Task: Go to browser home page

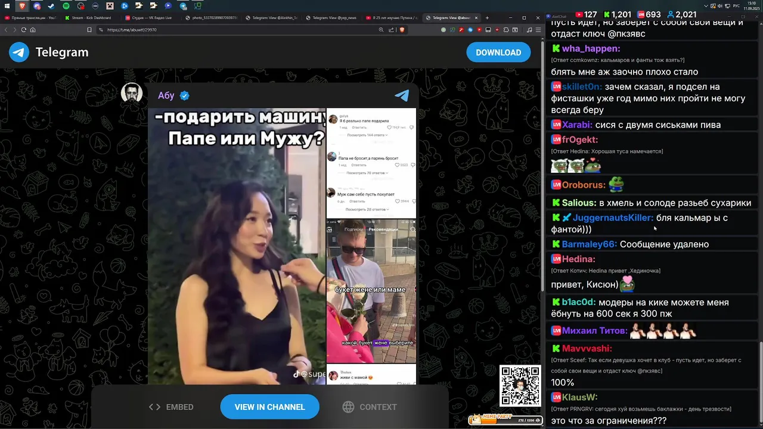Action: [x=33, y=30]
